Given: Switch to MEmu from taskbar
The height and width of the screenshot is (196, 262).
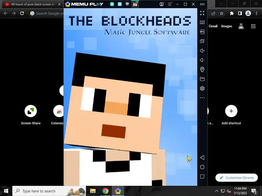Looking at the screenshot, I should point(118,191).
